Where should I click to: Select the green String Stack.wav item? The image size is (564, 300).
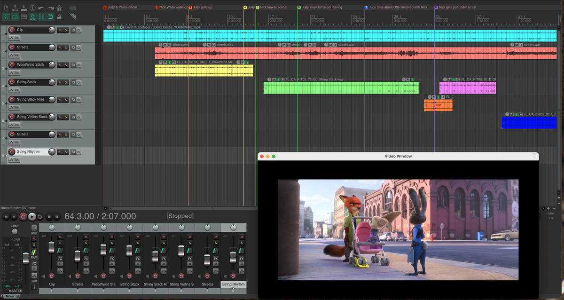341,88
